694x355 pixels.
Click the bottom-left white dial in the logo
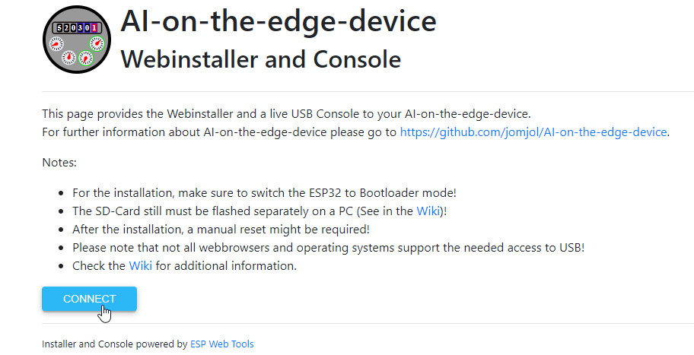pos(68,57)
